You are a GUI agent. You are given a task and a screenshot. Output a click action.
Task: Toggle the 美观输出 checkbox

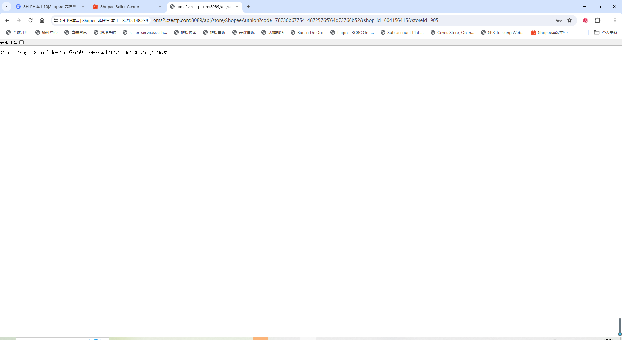[x=22, y=42]
